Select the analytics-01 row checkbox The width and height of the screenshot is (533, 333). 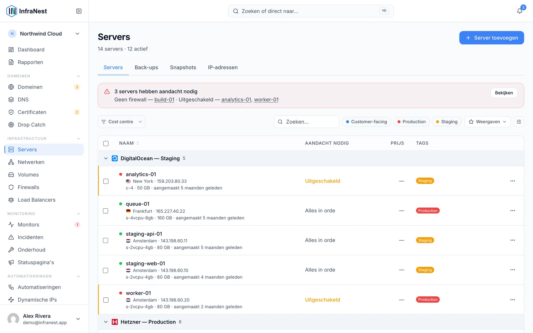click(x=106, y=181)
